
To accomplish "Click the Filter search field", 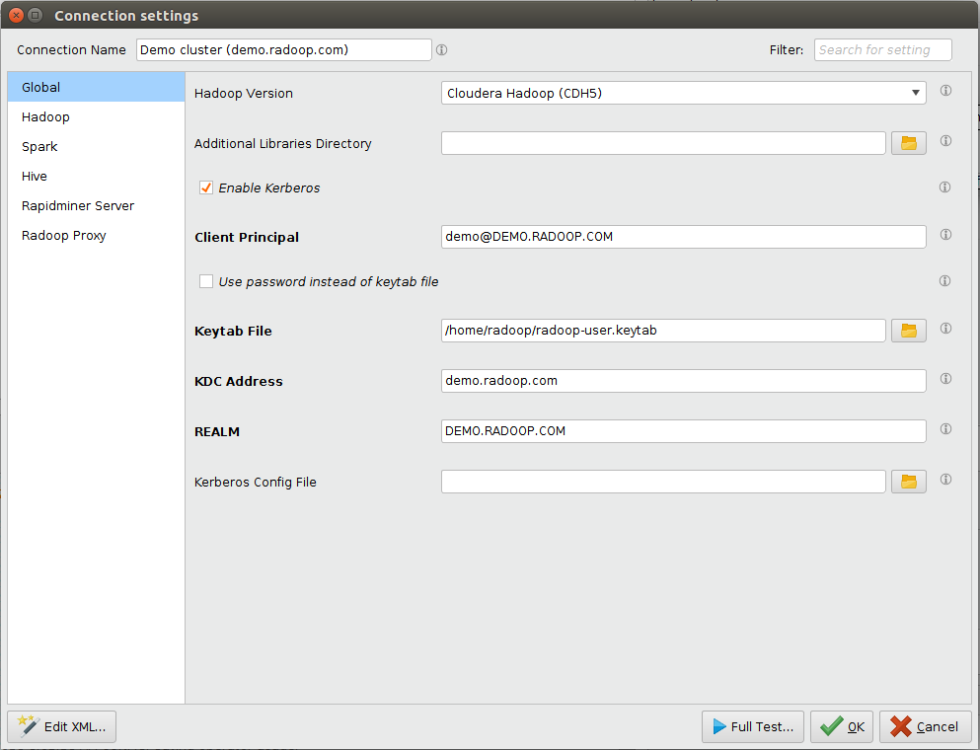I will [882, 49].
